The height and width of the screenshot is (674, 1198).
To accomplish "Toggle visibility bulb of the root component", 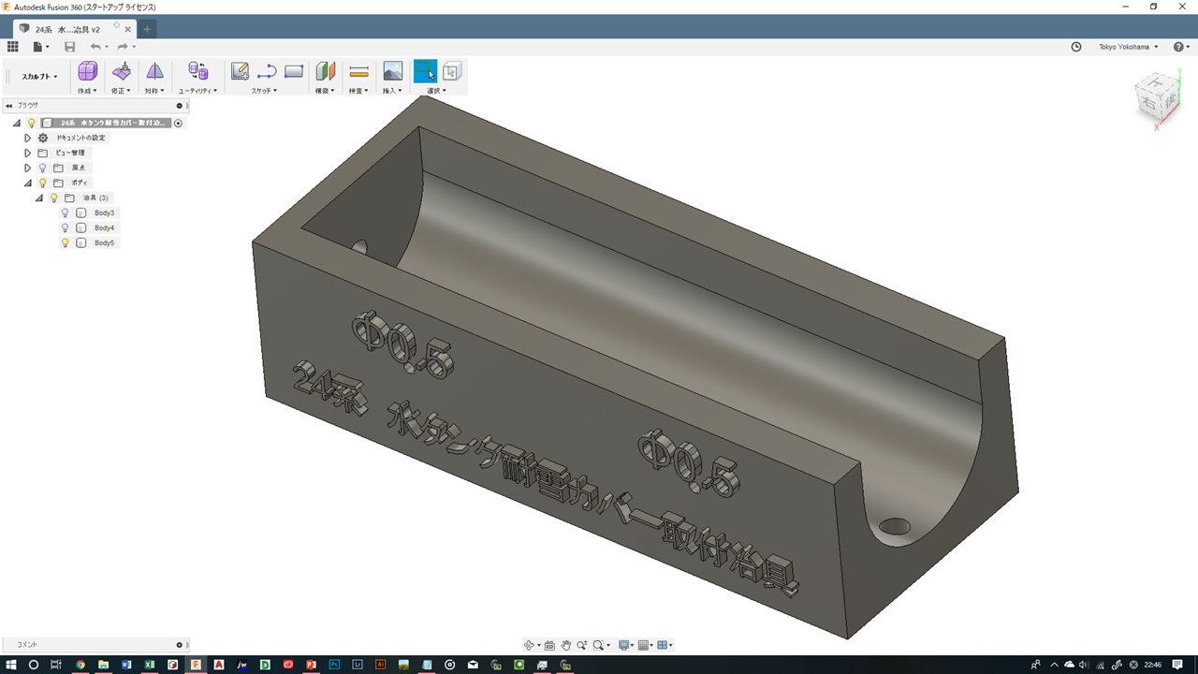I will point(31,123).
